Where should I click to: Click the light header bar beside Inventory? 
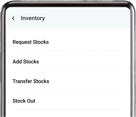coord(88,18)
